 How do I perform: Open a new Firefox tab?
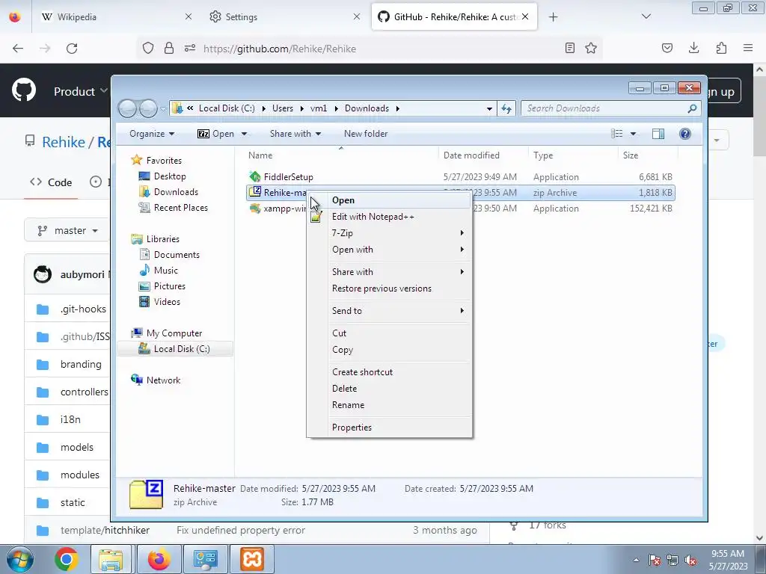(x=553, y=17)
